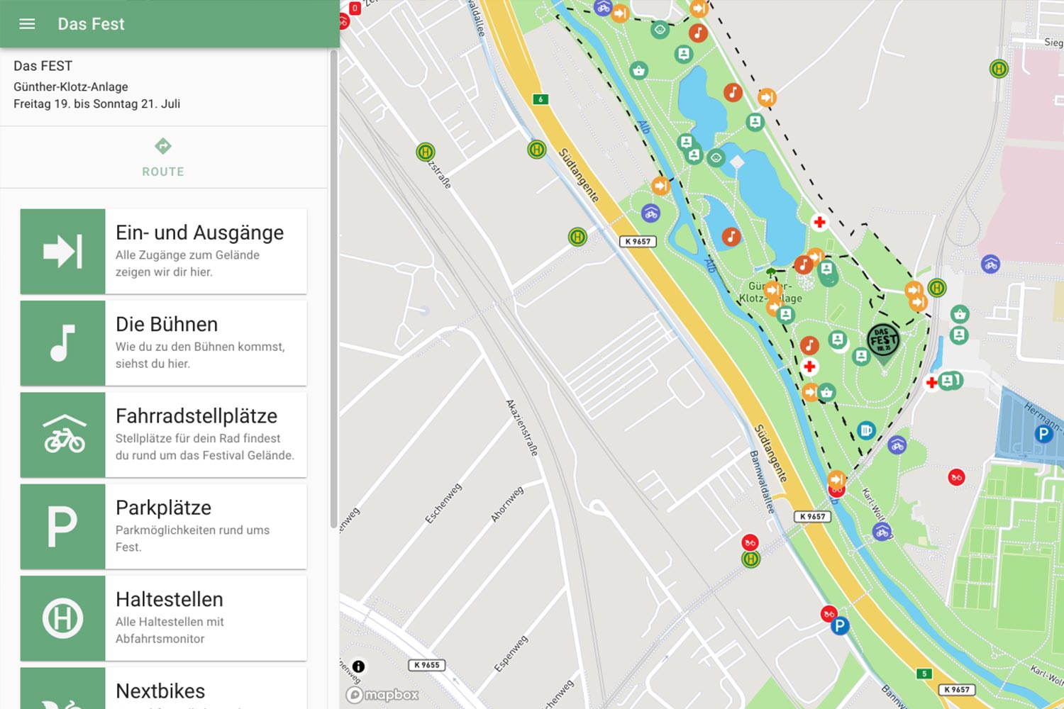Click the date line Freitag 19. bis Sonntag 21. Juli
This screenshot has height=709, width=1064.
(97, 104)
